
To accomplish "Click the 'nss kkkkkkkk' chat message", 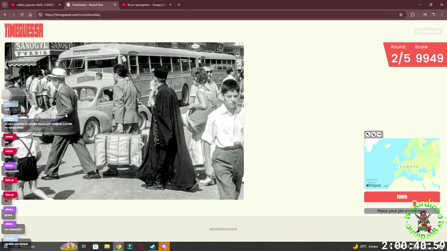I will click(13, 229).
